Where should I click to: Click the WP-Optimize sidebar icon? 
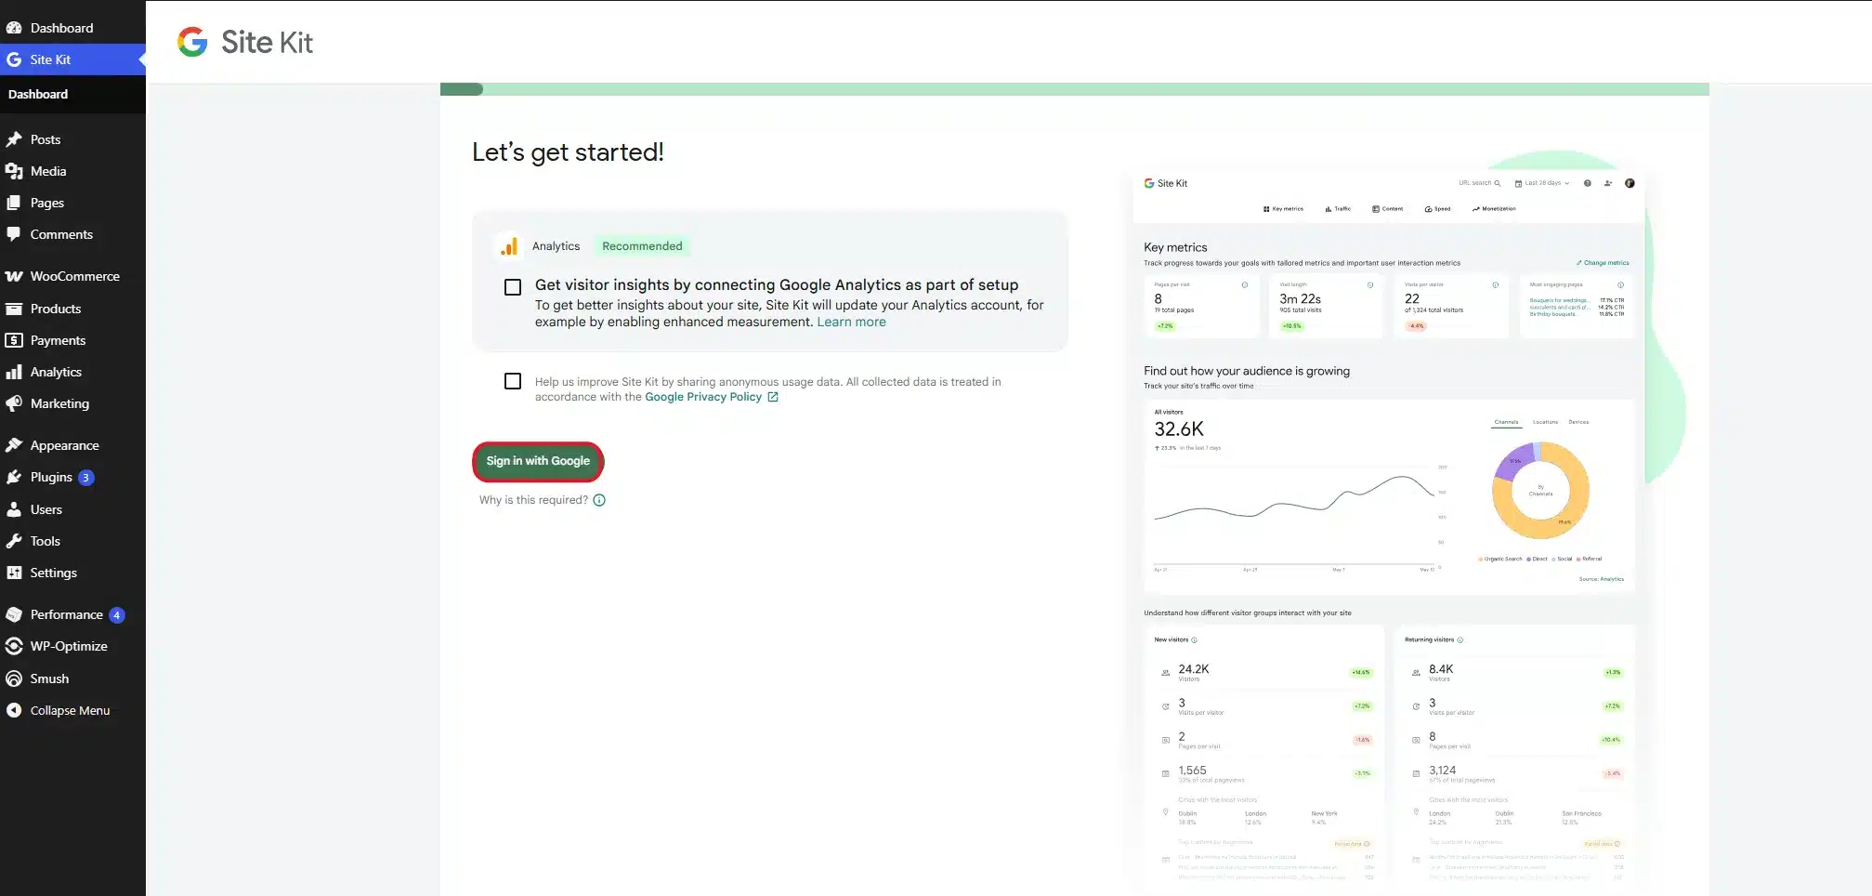pyautogui.click(x=14, y=646)
